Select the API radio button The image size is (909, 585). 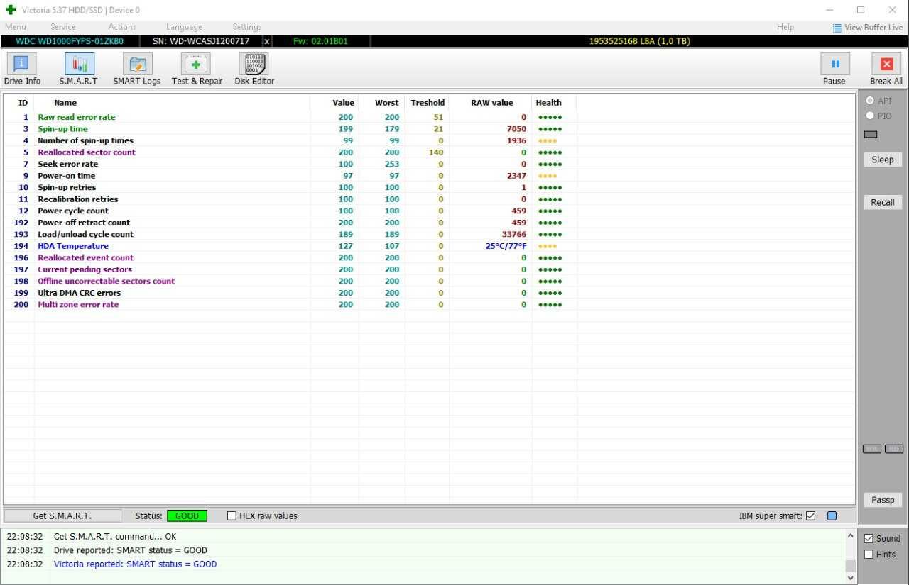coord(870,101)
